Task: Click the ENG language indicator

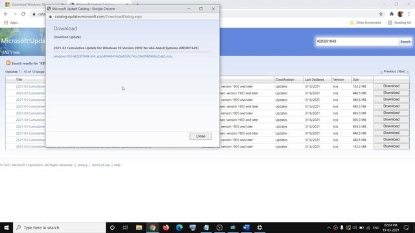Action: tap(375, 228)
